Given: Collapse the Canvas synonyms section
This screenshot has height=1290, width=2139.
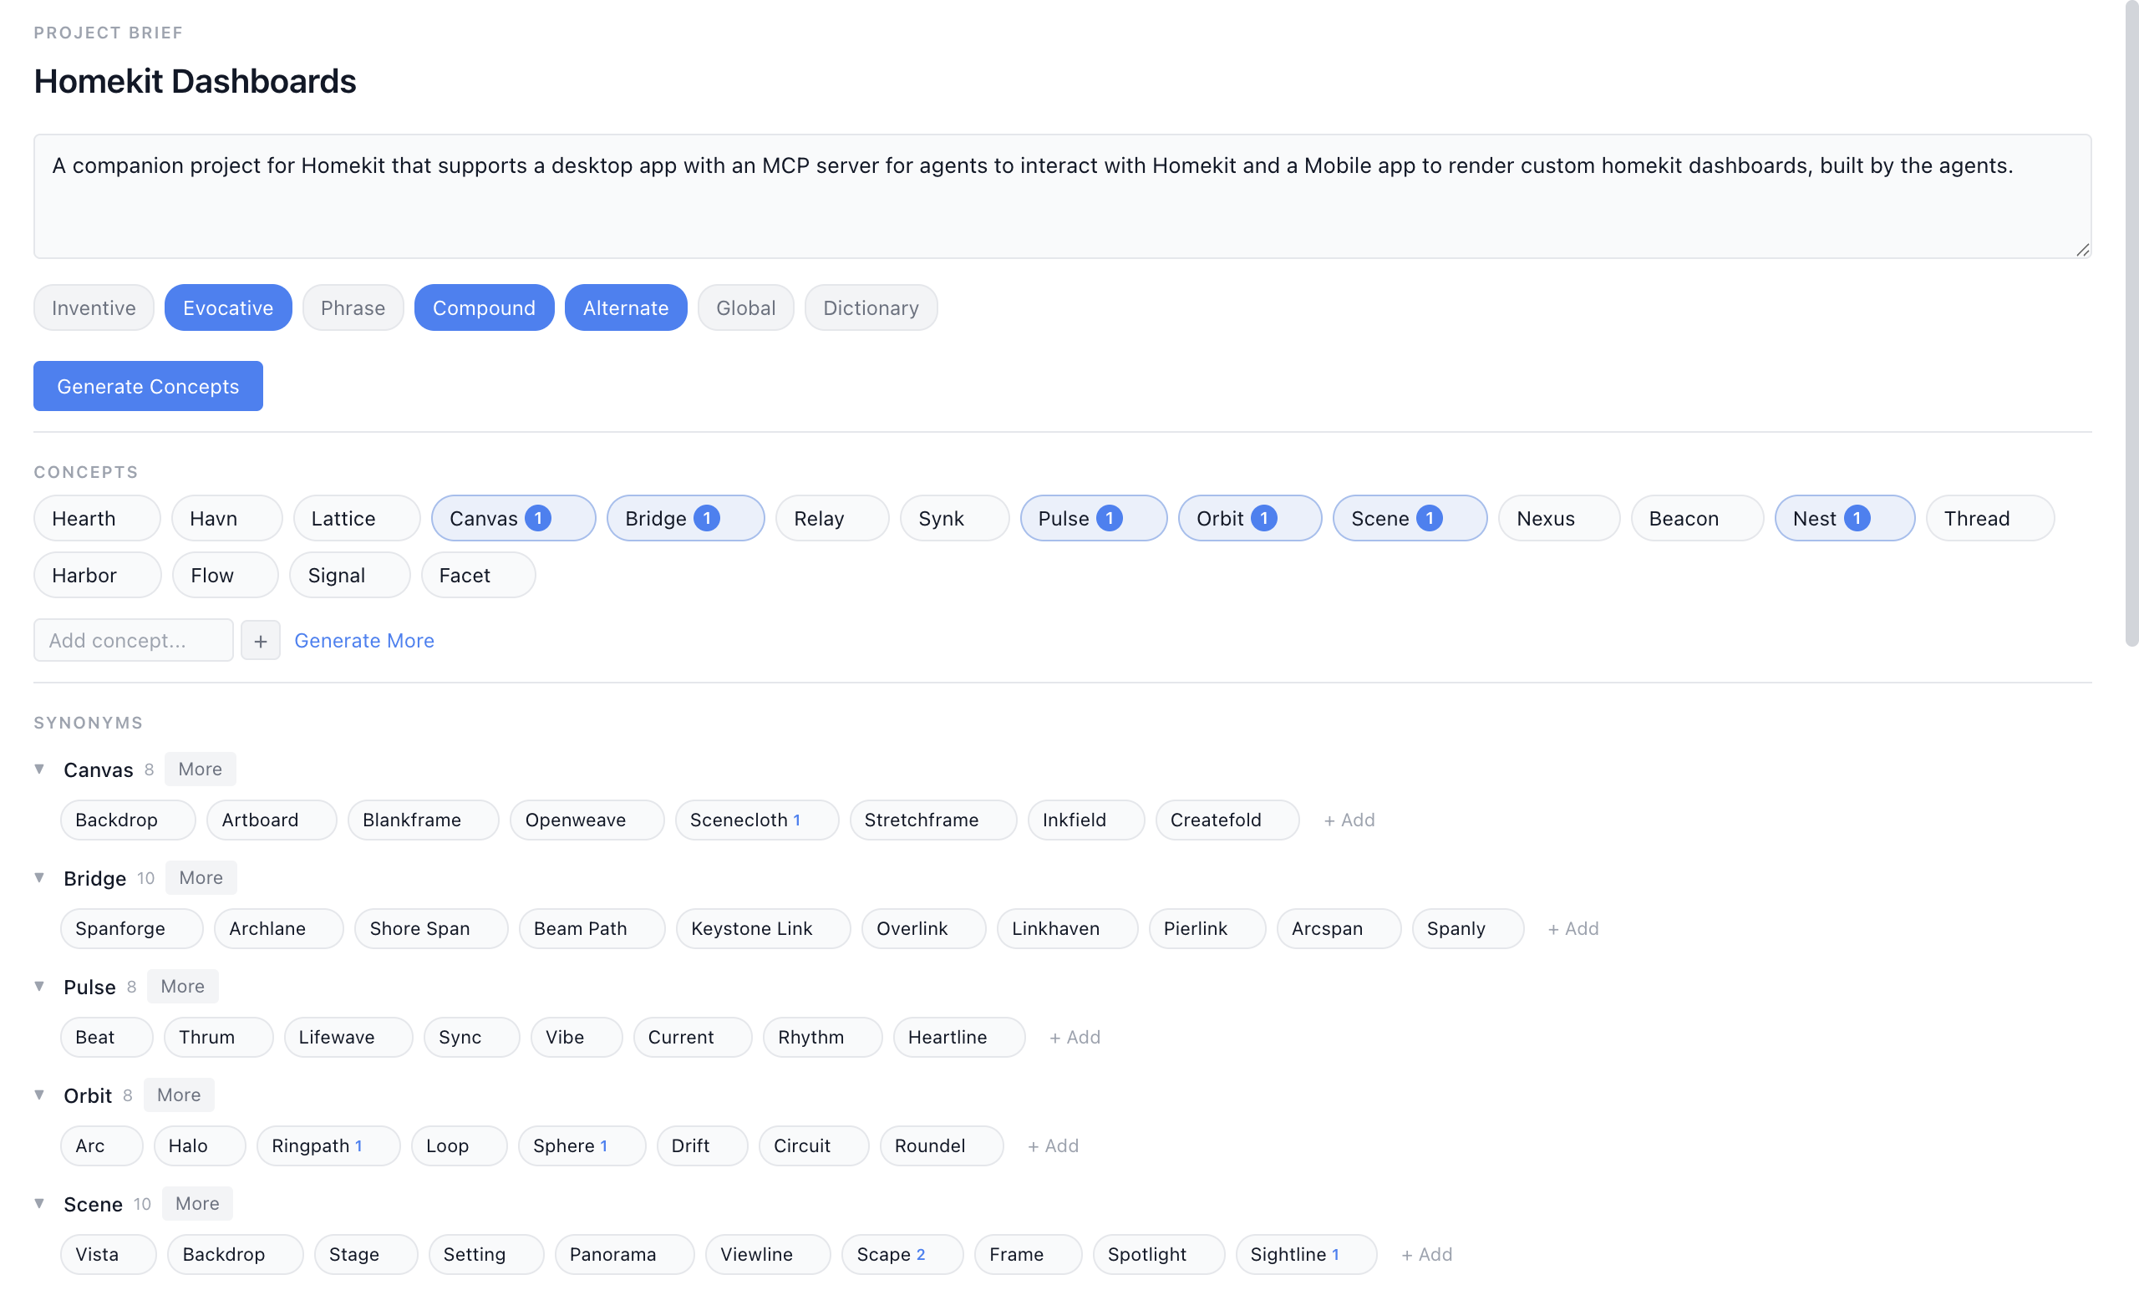Looking at the screenshot, I should 39,769.
